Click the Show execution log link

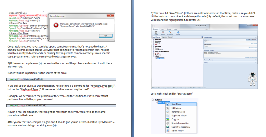[x=253, y=48]
